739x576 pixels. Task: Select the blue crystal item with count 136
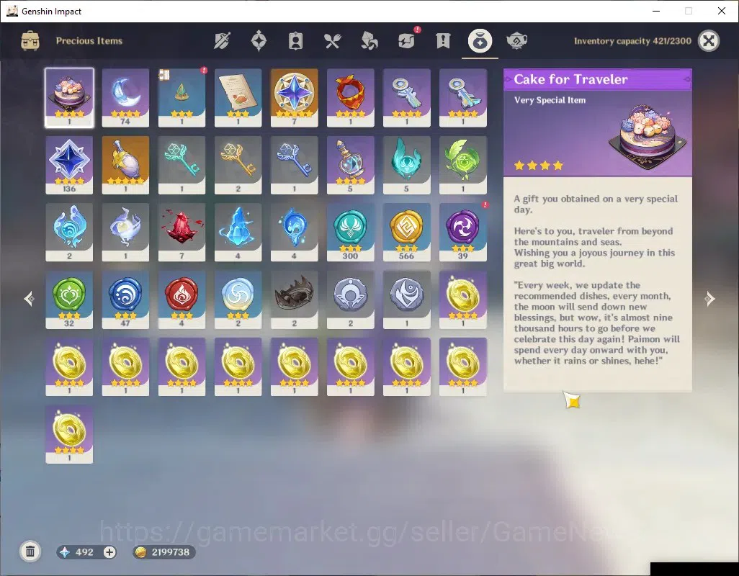tap(69, 165)
